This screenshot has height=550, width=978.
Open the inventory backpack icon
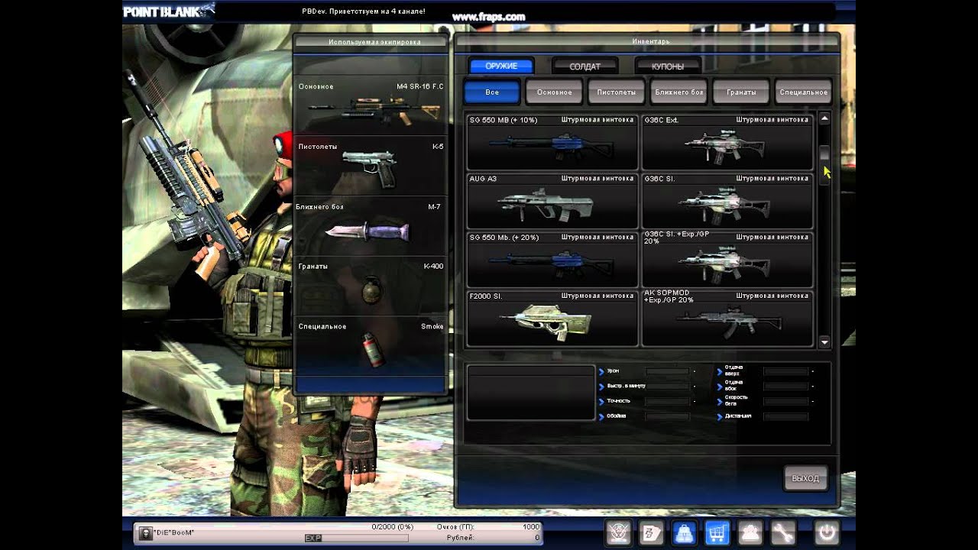click(683, 532)
